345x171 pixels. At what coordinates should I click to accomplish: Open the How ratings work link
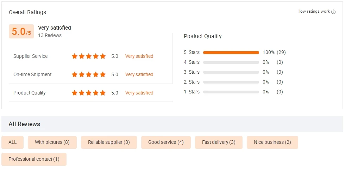pyautogui.click(x=314, y=11)
